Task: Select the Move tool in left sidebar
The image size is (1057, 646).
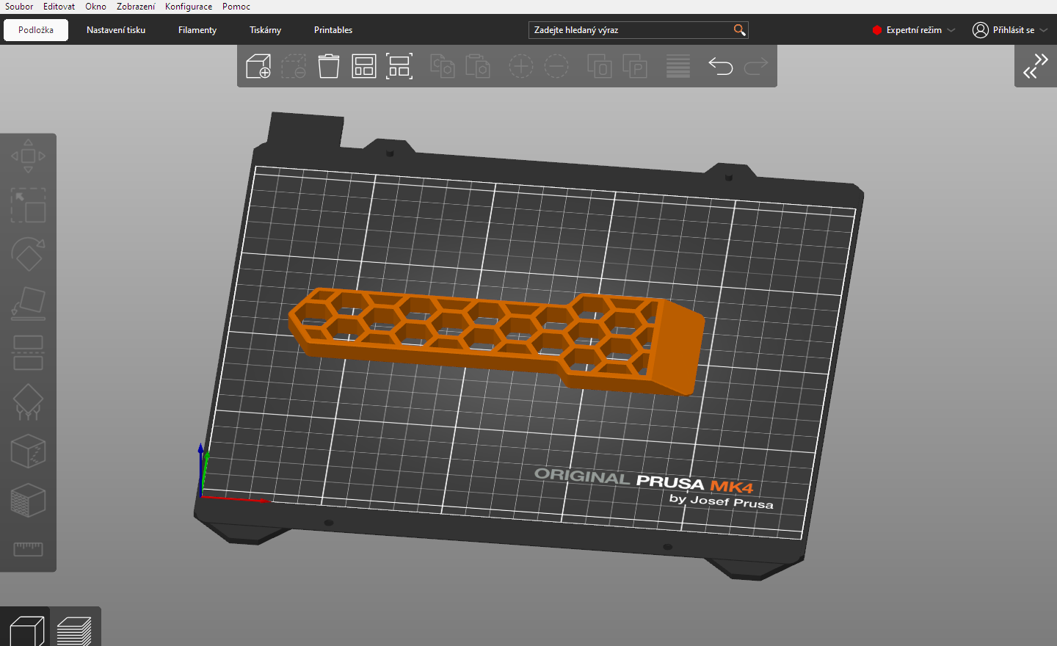Action: tap(28, 156)
